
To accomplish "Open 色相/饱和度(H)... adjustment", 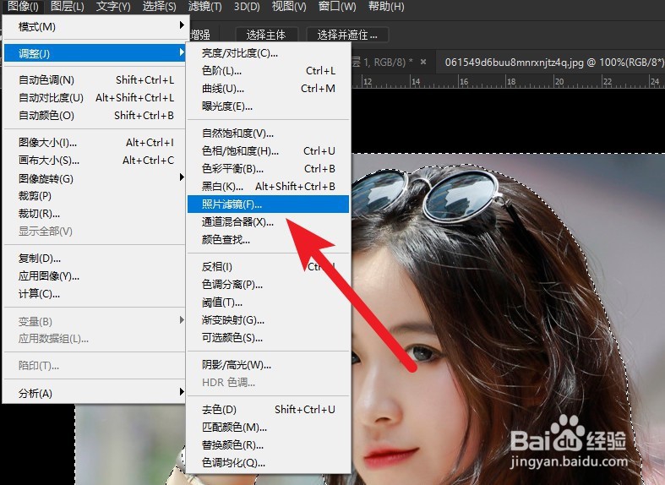I will [268, 151].
